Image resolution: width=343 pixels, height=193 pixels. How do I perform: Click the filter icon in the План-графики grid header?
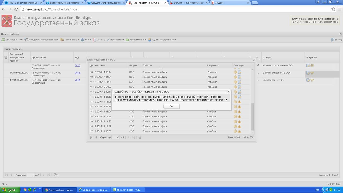pos(6,58)
